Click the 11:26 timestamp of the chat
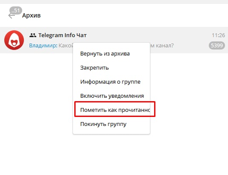 click(x=219, y=35)
